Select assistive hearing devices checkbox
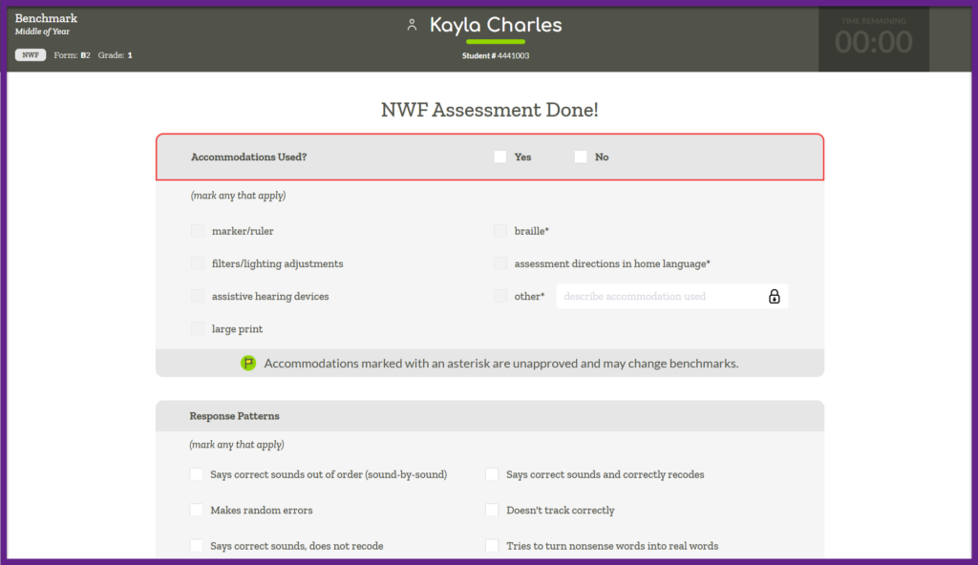 pos(198,297)
